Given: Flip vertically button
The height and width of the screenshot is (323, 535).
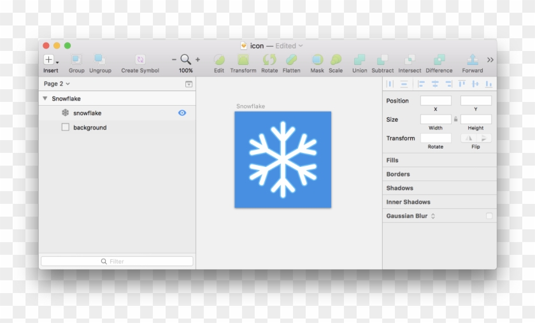Looking at the screenshot, I should tap(484, 138).
